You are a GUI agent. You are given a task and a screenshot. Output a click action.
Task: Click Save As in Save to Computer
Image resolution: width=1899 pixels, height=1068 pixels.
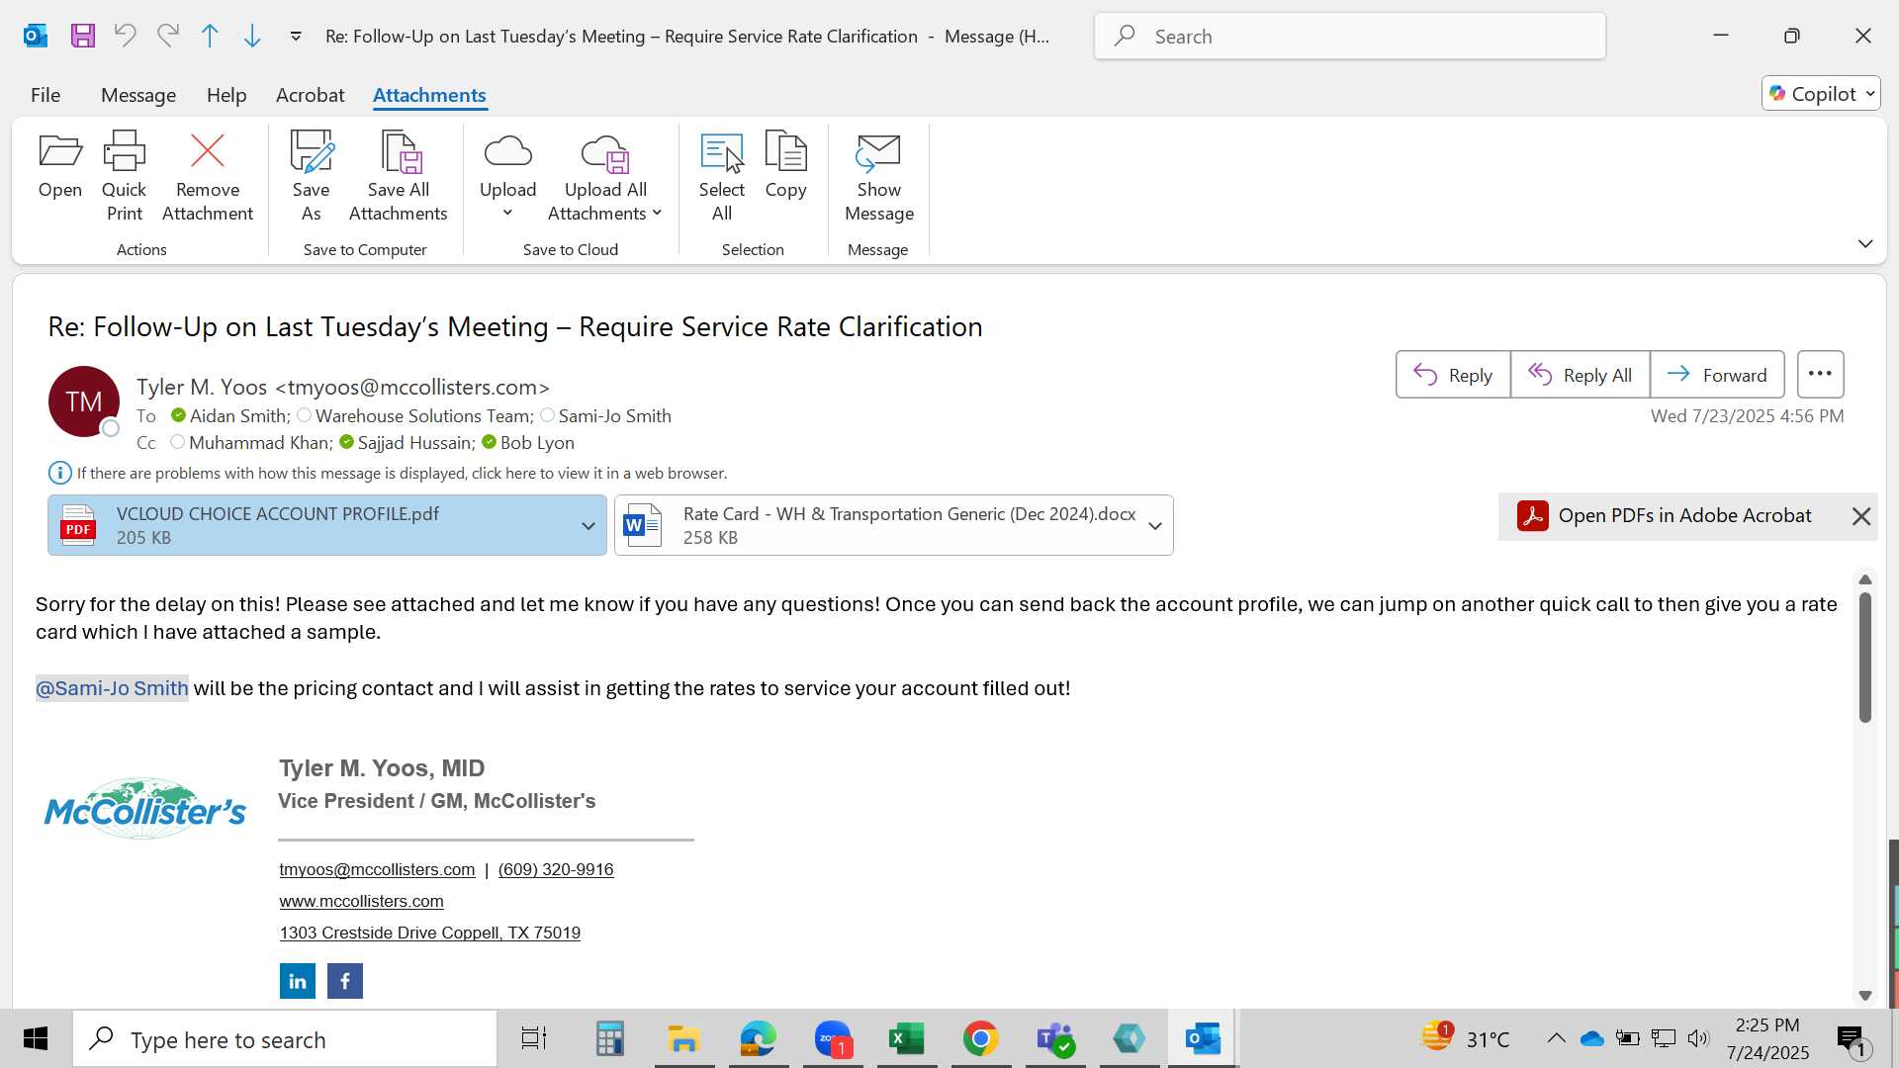pos(311,176)
